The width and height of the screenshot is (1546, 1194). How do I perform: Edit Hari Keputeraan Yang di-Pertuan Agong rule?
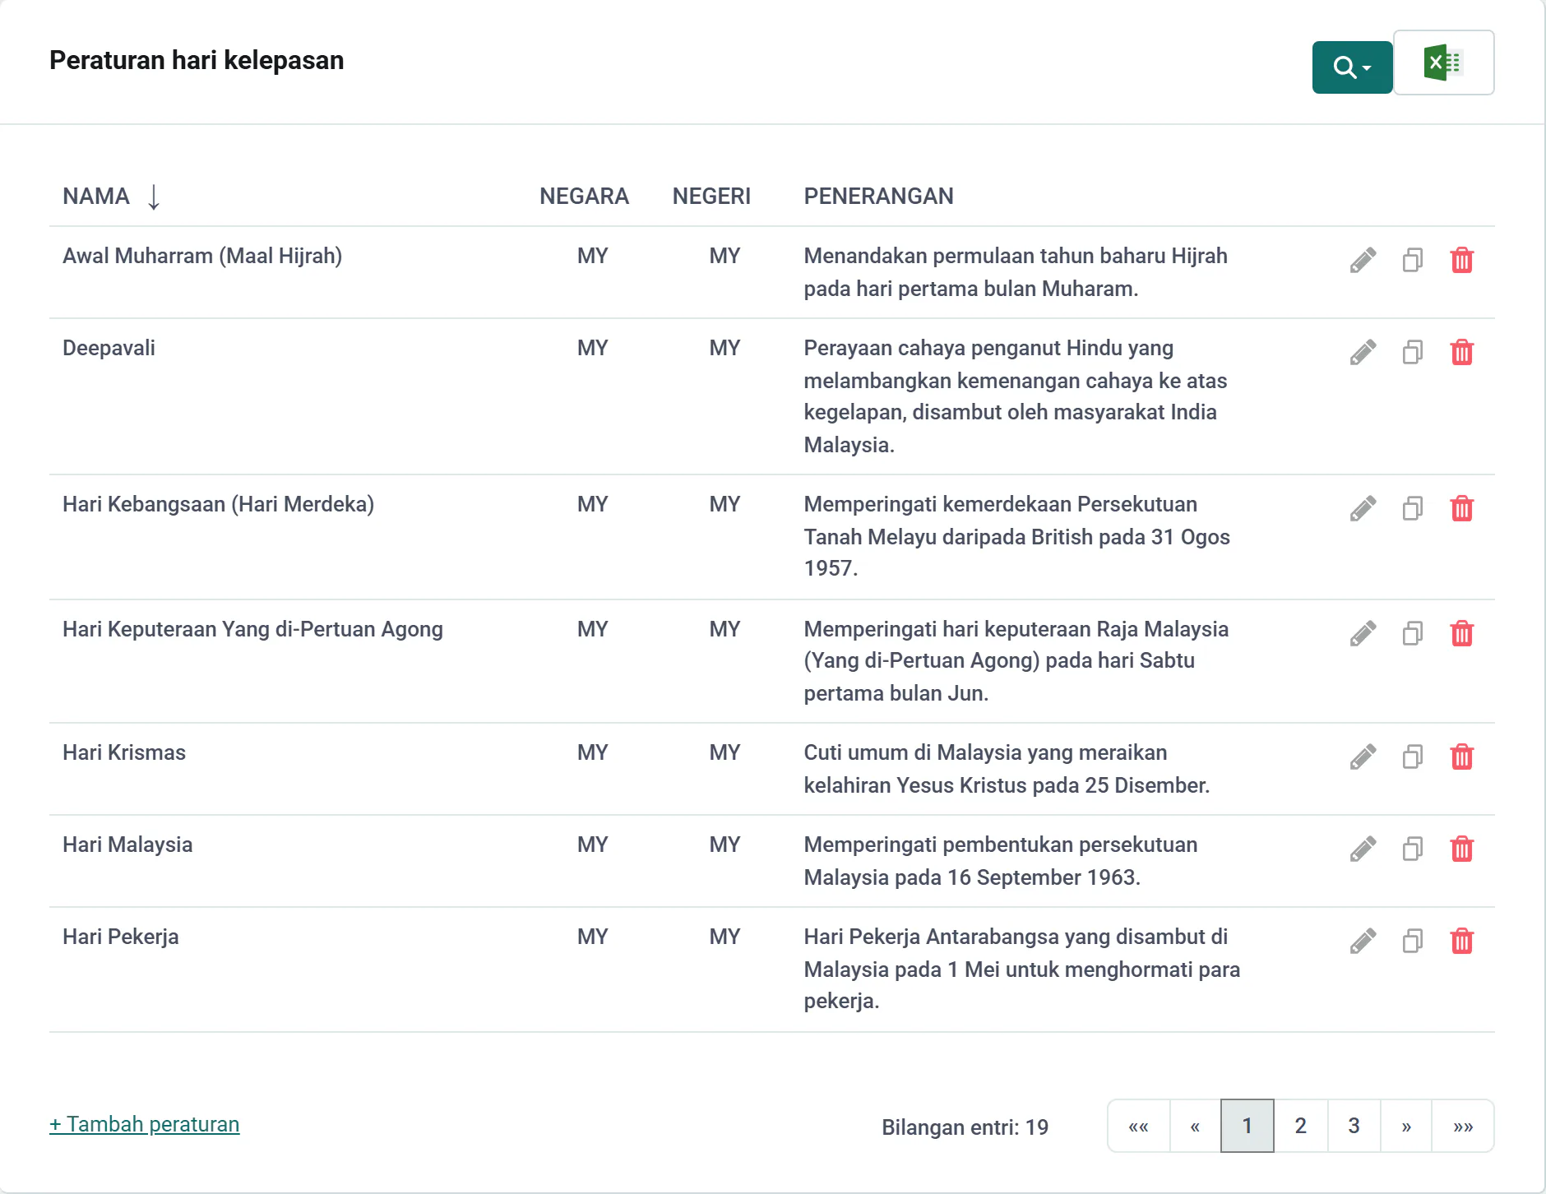coord(1363,633)
